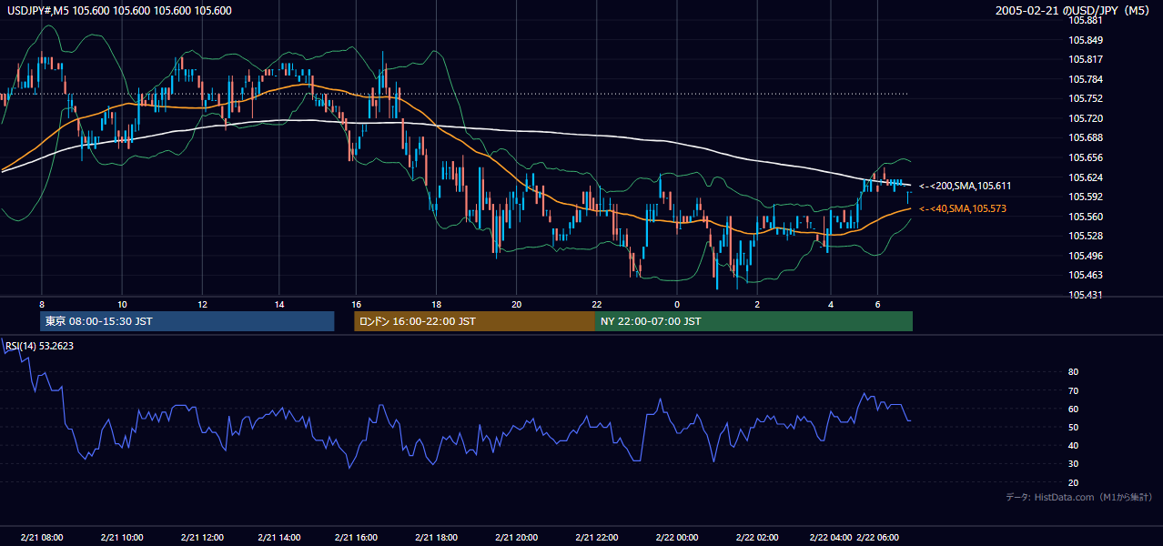The width and height of the screenshot is (1163, 546).
Task: Click the '2/22 02:00' bottom time label
Action: [x=758, y=537]
